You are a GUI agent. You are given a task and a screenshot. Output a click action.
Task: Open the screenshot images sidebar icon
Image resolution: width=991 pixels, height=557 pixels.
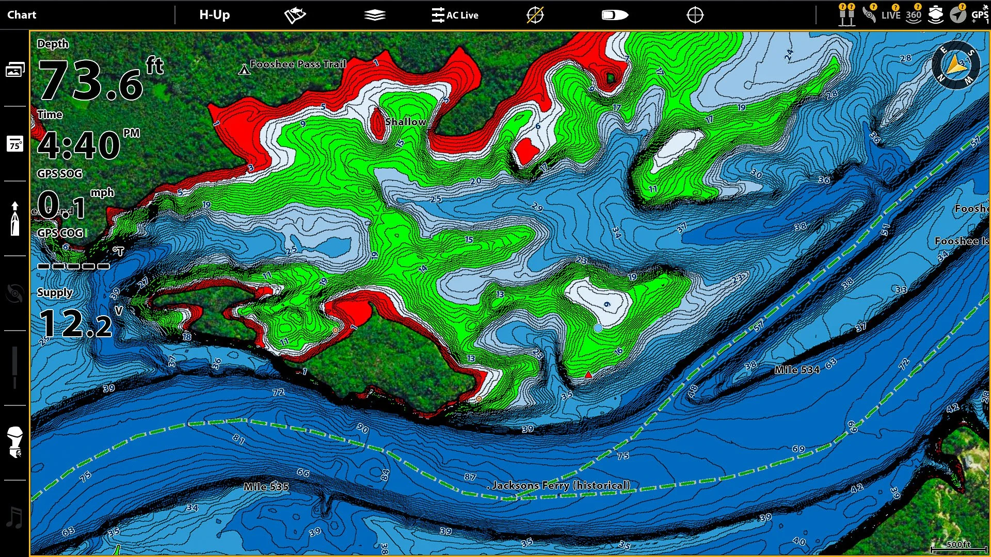click(x=15, y=70)
